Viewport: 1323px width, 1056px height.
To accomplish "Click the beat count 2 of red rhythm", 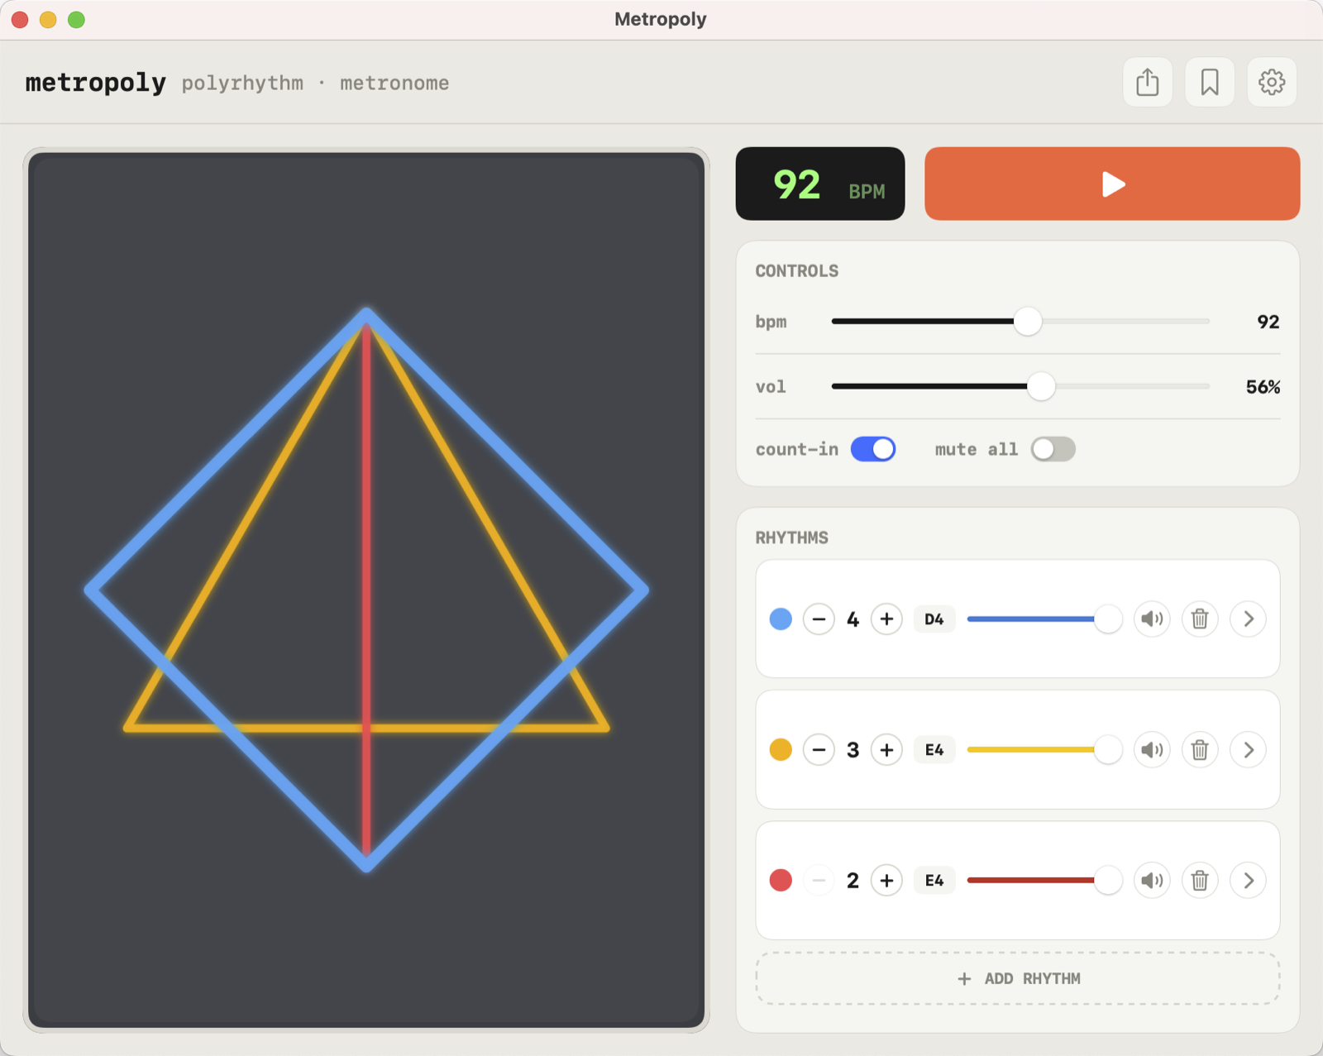I will 853,881.
